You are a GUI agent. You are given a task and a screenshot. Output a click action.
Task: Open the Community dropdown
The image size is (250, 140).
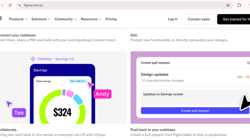pyautogui.click(x=66, y=19)
